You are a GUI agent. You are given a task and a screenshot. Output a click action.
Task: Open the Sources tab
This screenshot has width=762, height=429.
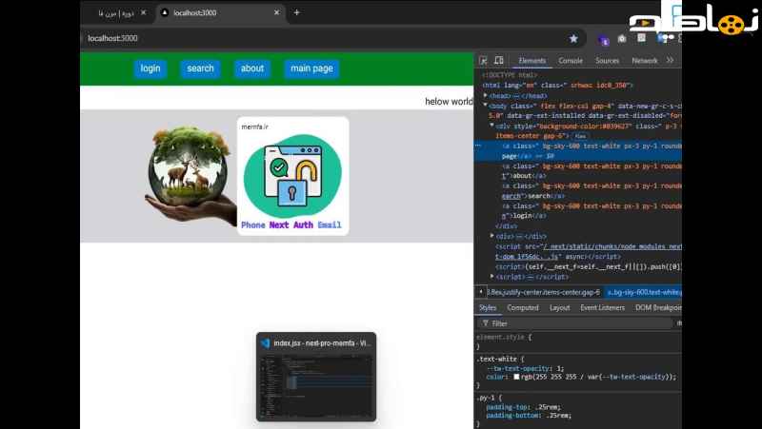[607, 61]
